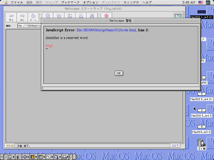Click the '文書: 完了。' status bar text

click(x=24, y=146)
